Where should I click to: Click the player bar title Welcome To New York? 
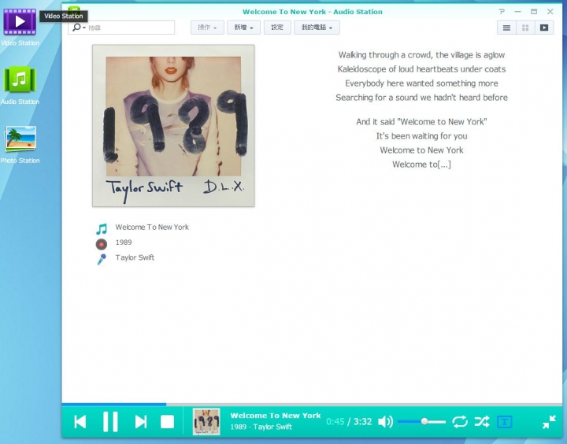tap(276, 416)
